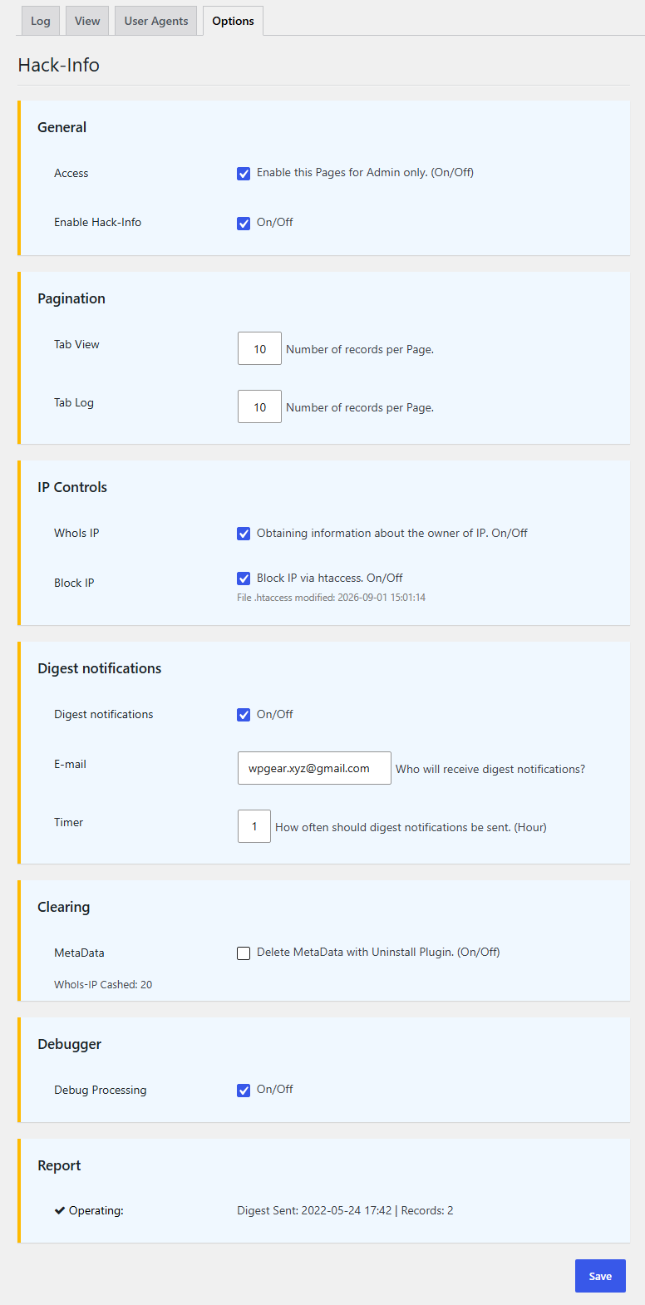Click the digest E-mail address field

314,768
